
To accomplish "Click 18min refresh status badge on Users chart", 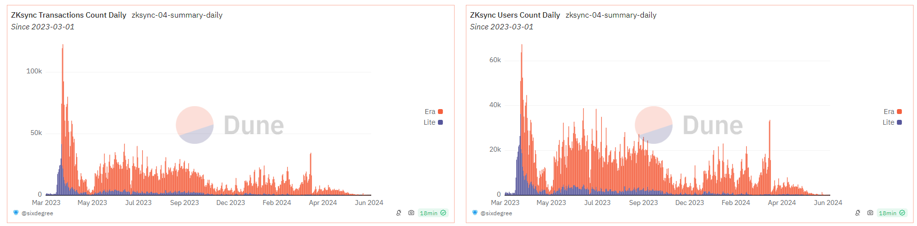I will (x=892, y=213).
